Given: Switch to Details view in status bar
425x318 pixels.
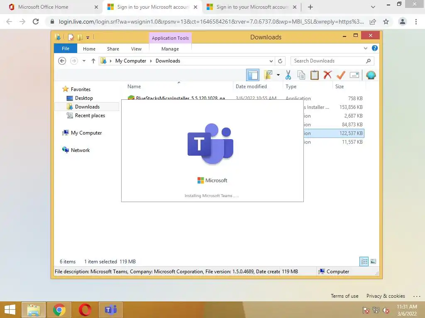Looking at the screenshot, I should [364, 262].
